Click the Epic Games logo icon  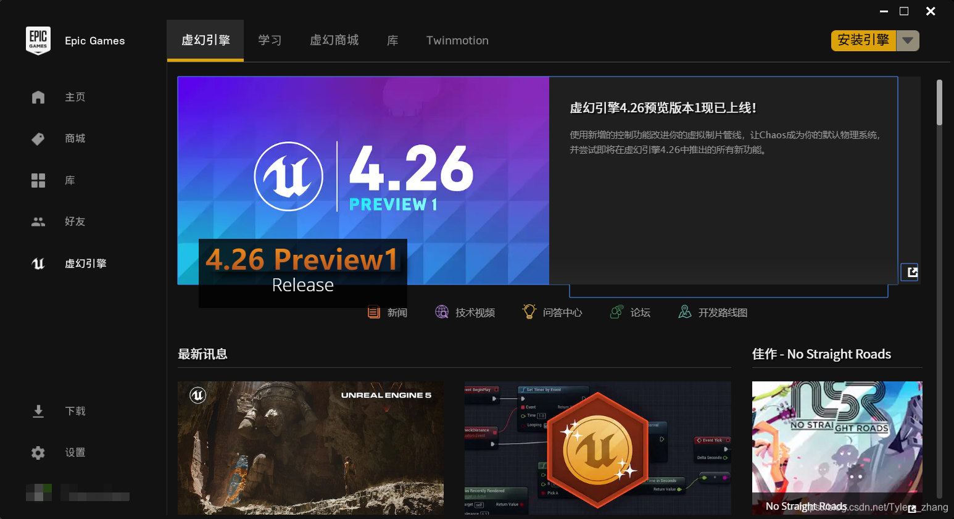(38, 41)
